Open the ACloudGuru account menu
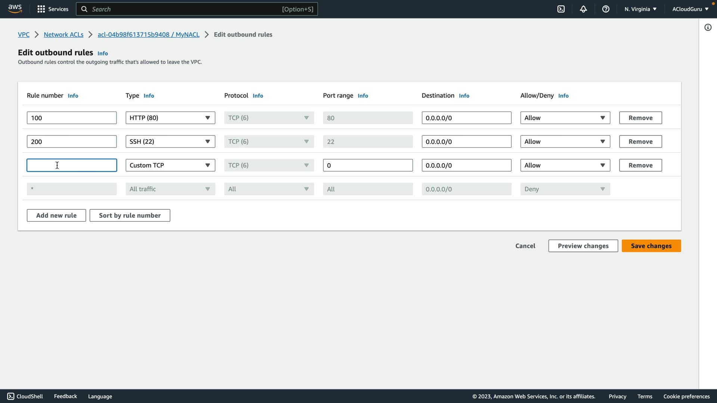Viewport: 717px width, 403px height. point(690,9)
